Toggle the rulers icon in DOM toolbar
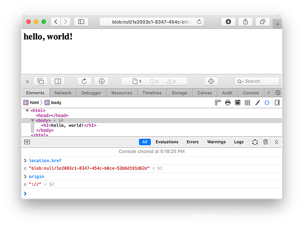Screen dimensions: 303x227 point(218,103)
